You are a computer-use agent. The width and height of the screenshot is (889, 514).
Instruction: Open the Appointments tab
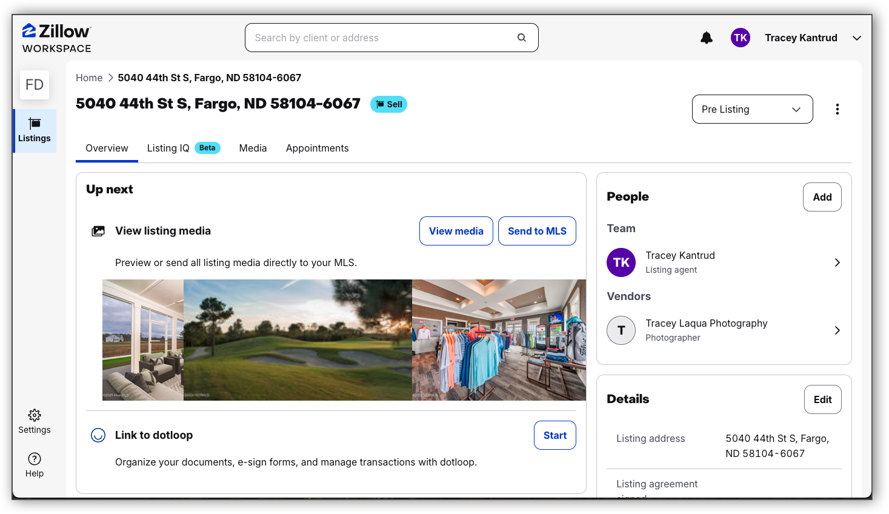[x=317, y=148]
